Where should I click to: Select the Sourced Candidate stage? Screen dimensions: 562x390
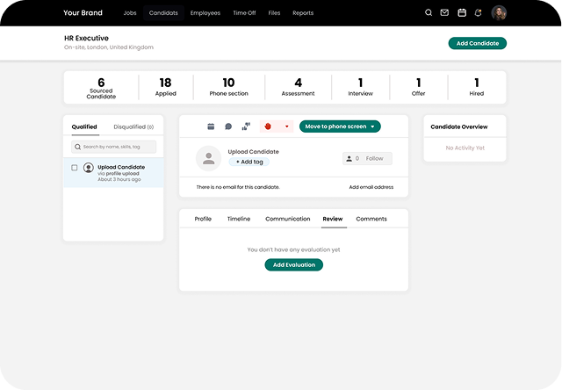click(101, 88)
